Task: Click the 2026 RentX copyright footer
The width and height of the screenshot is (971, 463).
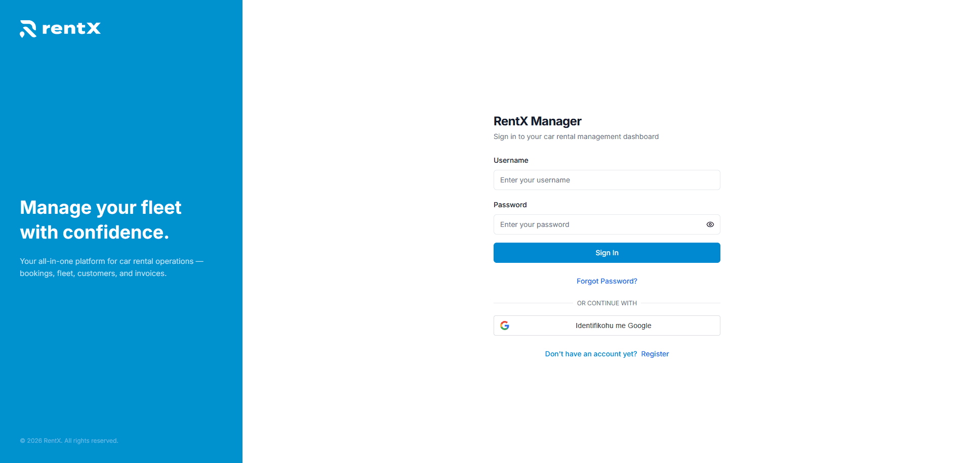Action: click(x=69, y=440)
